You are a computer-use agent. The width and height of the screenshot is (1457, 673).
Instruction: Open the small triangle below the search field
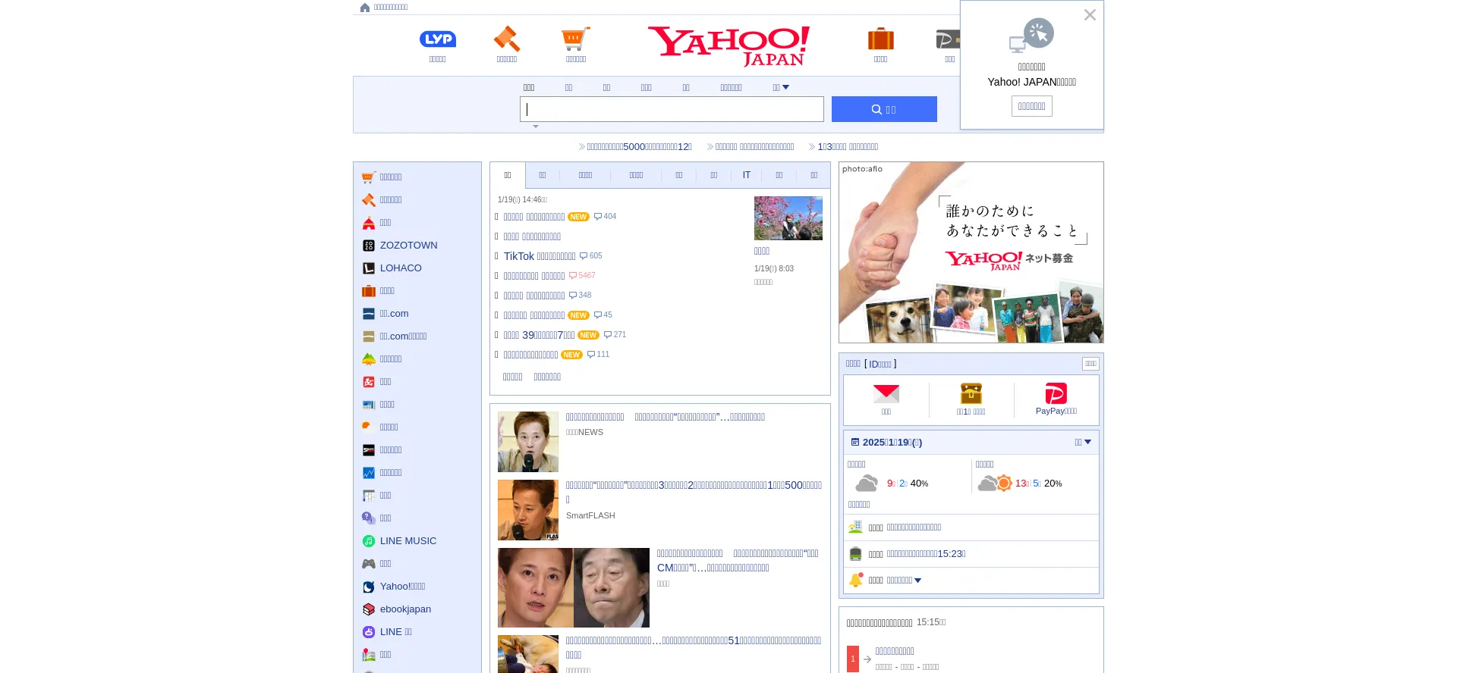(536, 127)
